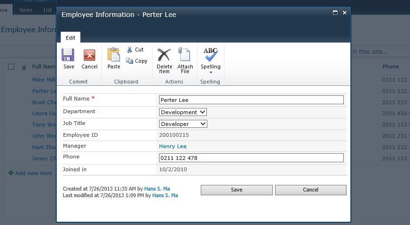Open John Wo employee row in background list

click(x=44, y=136)
